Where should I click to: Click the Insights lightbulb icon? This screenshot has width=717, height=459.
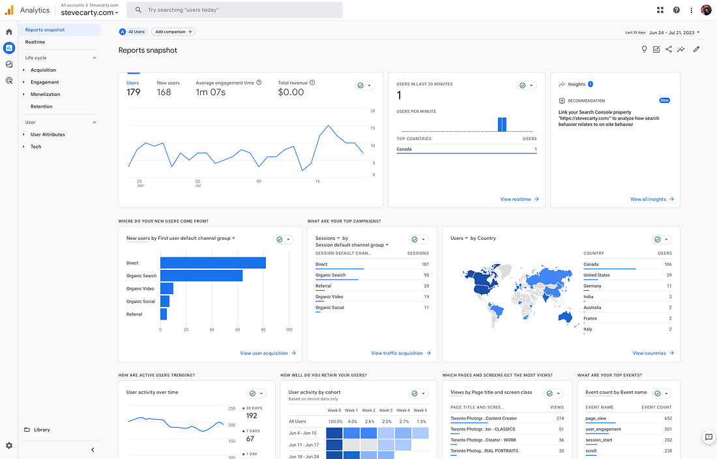click(644, 50)
